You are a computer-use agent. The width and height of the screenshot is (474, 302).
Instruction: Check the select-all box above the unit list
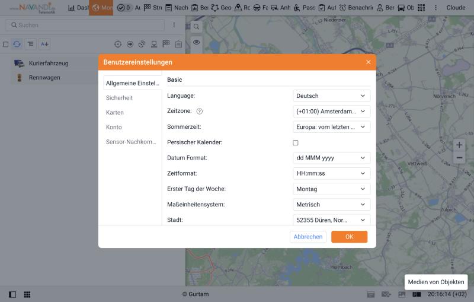[x=5, y=44]
